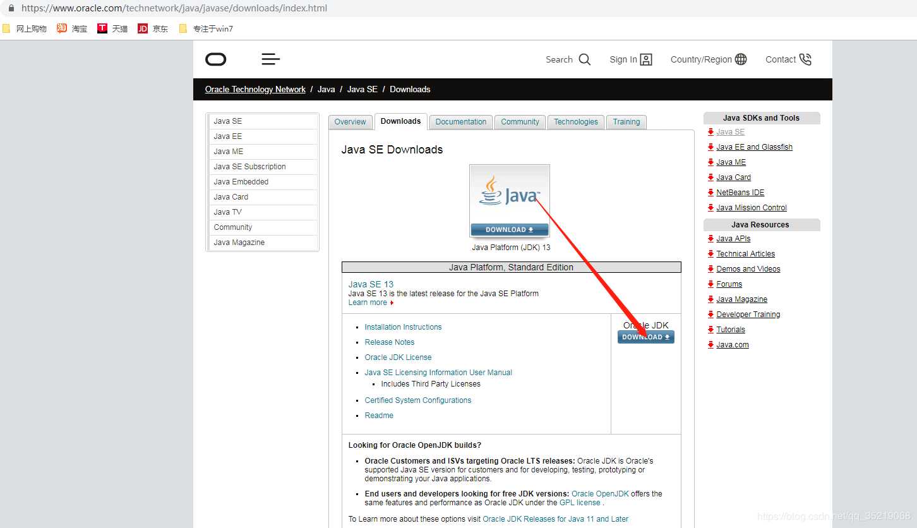Switch to the Documentation tab
The image size is (917, 528).
[x=461, y=122]
